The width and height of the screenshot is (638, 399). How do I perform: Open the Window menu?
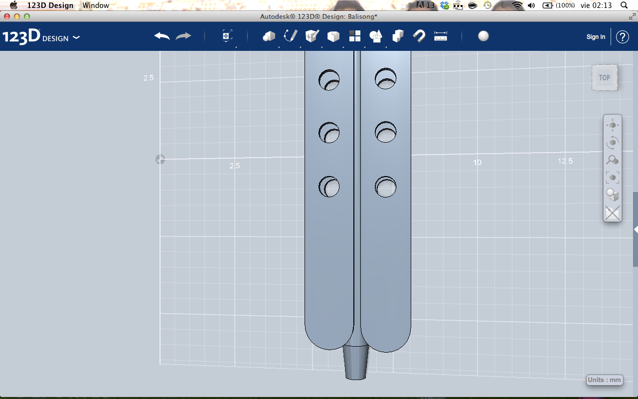pos(96,5)
